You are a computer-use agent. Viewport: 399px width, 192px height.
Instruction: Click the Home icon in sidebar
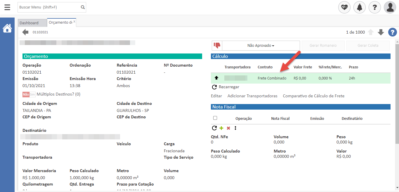point(7,28)
